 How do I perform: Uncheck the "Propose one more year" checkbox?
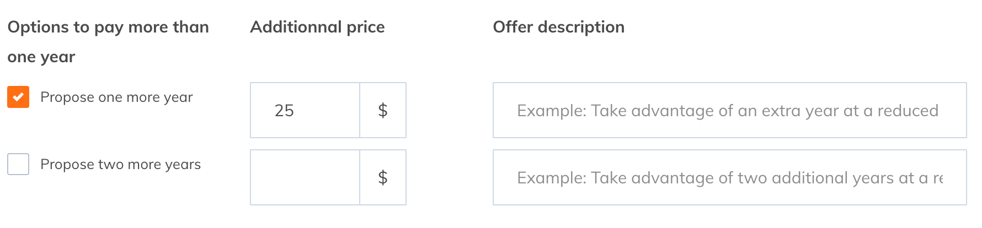18,97
